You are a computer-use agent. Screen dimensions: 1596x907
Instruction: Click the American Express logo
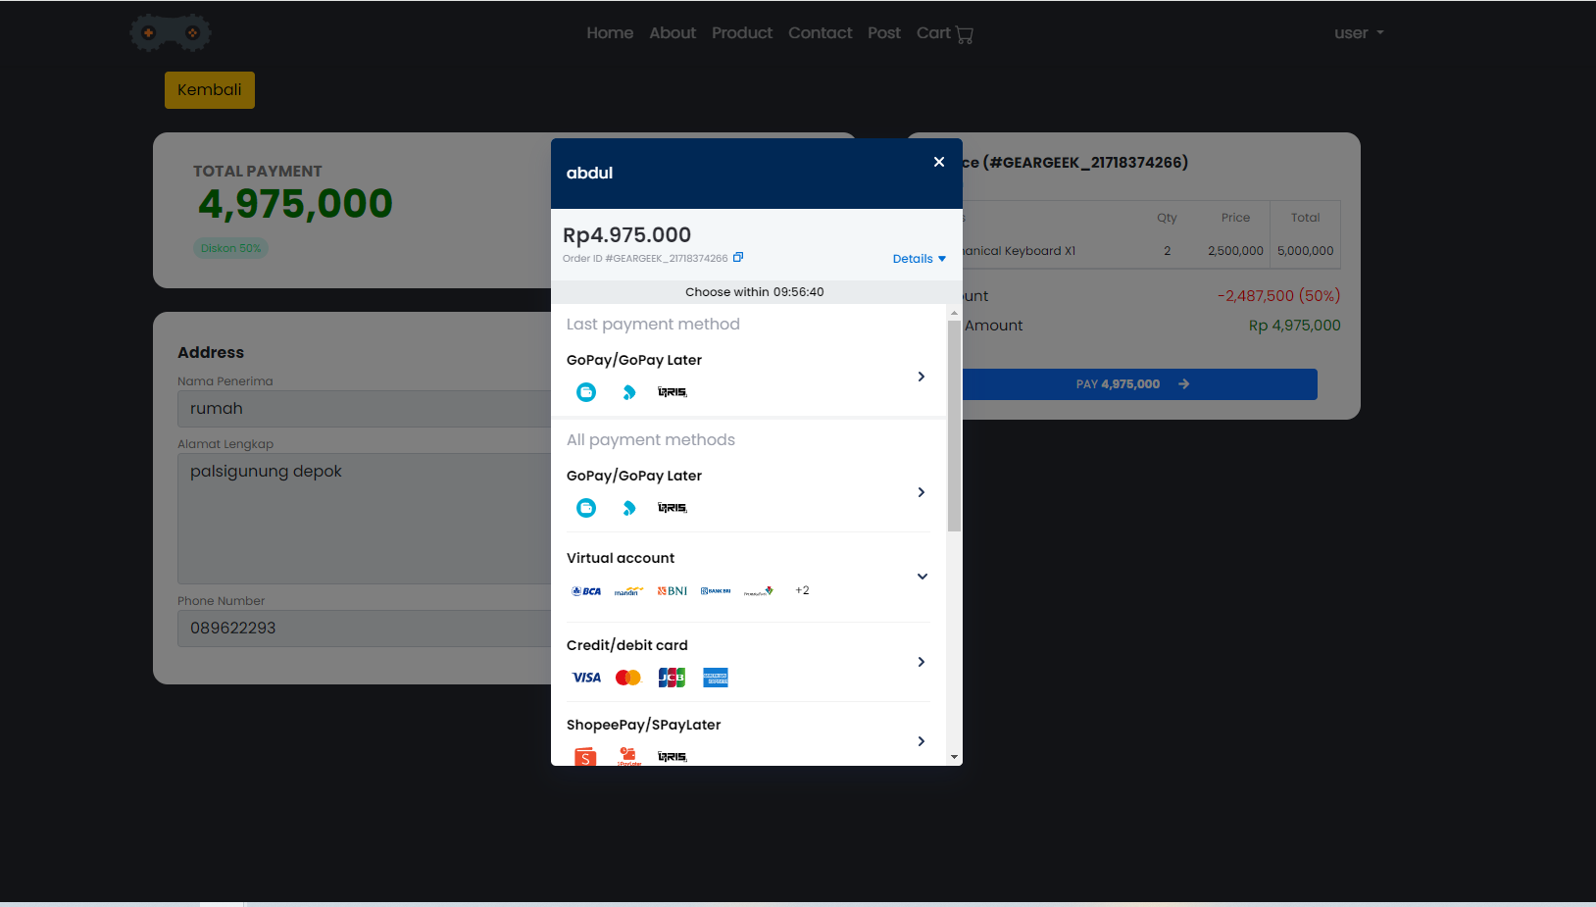pos(716,678)
